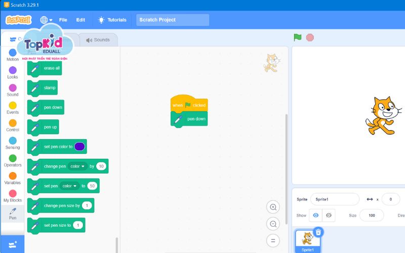Click value 1 in change pen size block
Image resolution: width=405 pixels, height=253 pixels.
coord(87,205)
